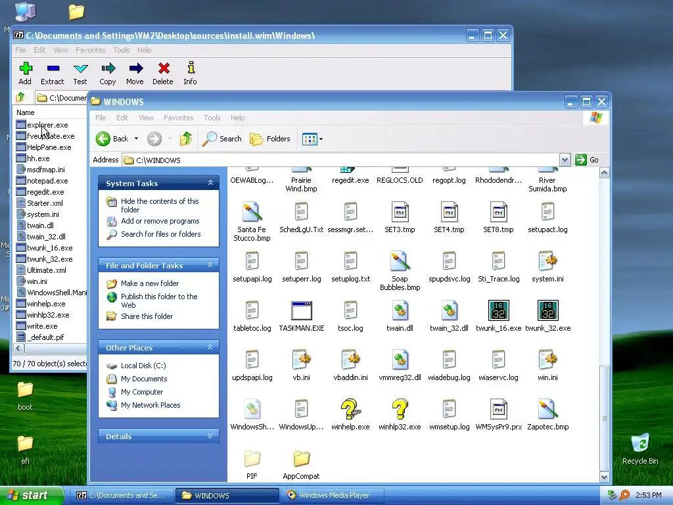Screen dimensions: 673x505
Task: Click the Test icon in 7-Zip toolbar
Action: tap(80, 68)
